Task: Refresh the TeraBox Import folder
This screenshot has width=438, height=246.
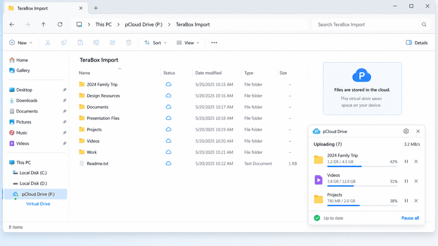Action: point(60,25)
